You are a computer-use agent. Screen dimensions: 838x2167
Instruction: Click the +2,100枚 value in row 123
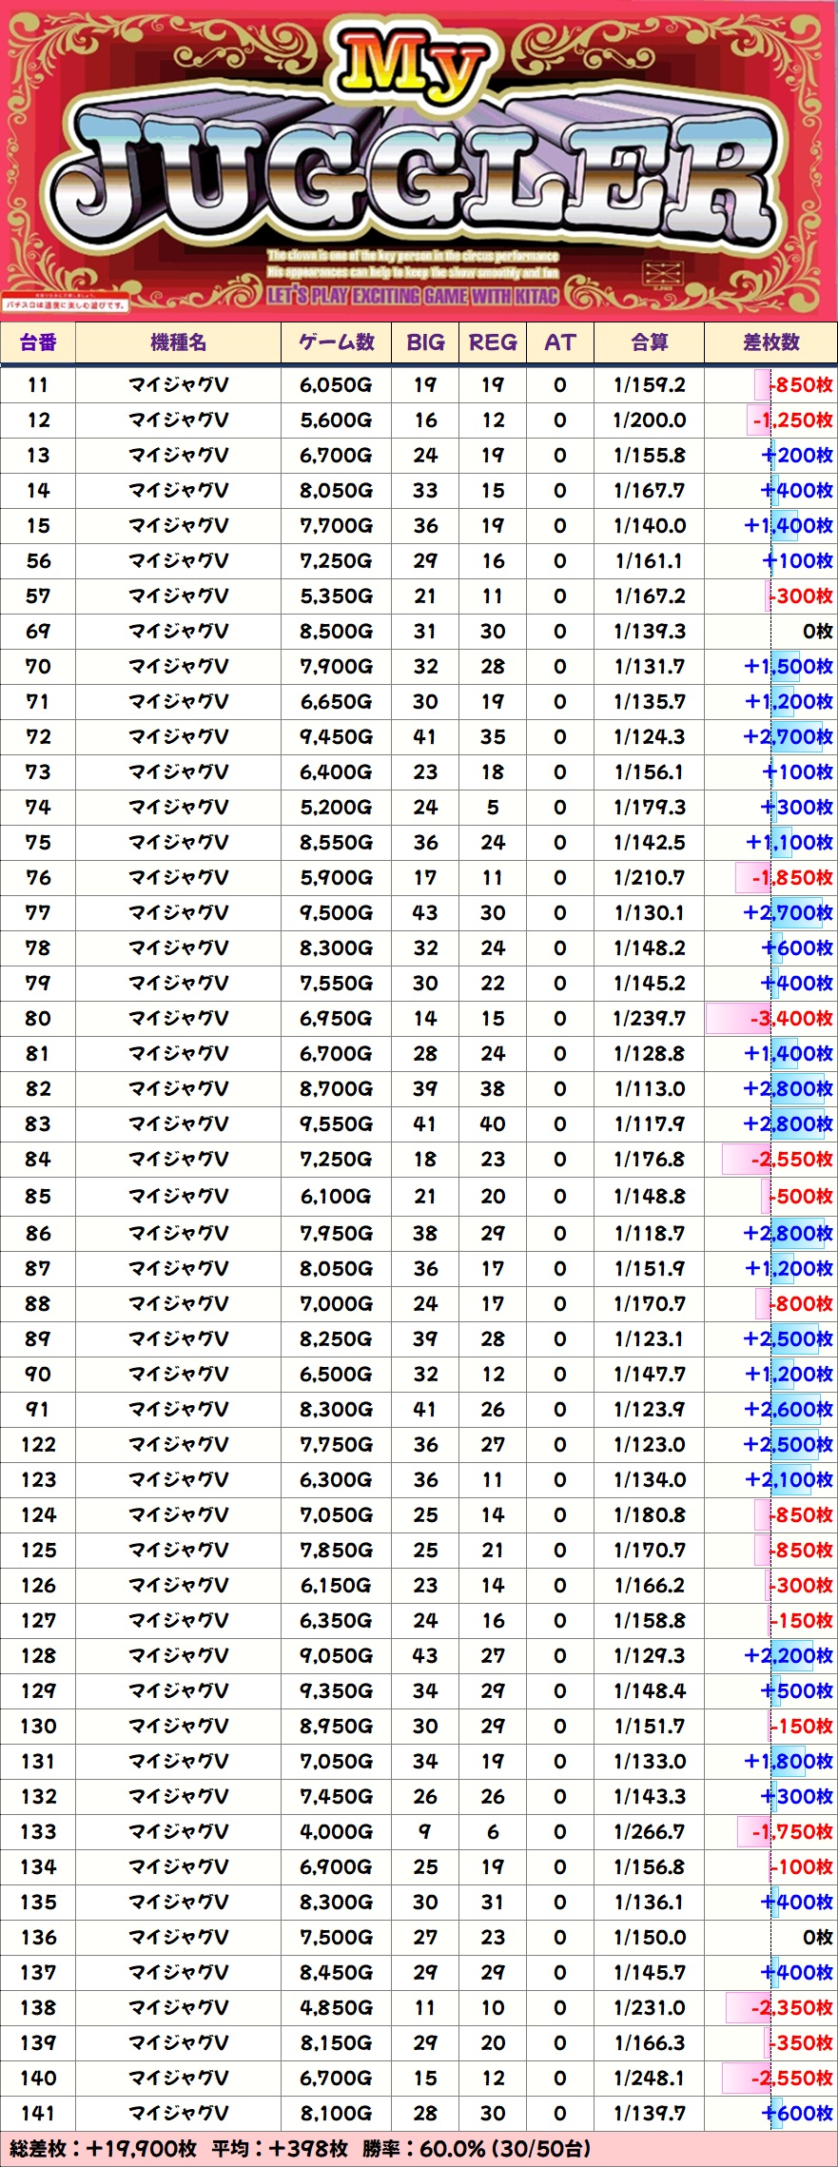(789, 1480)
